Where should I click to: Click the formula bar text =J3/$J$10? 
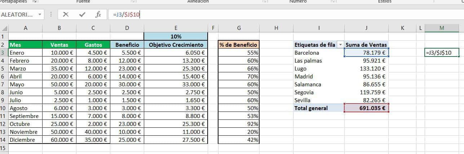click(127, 15)
